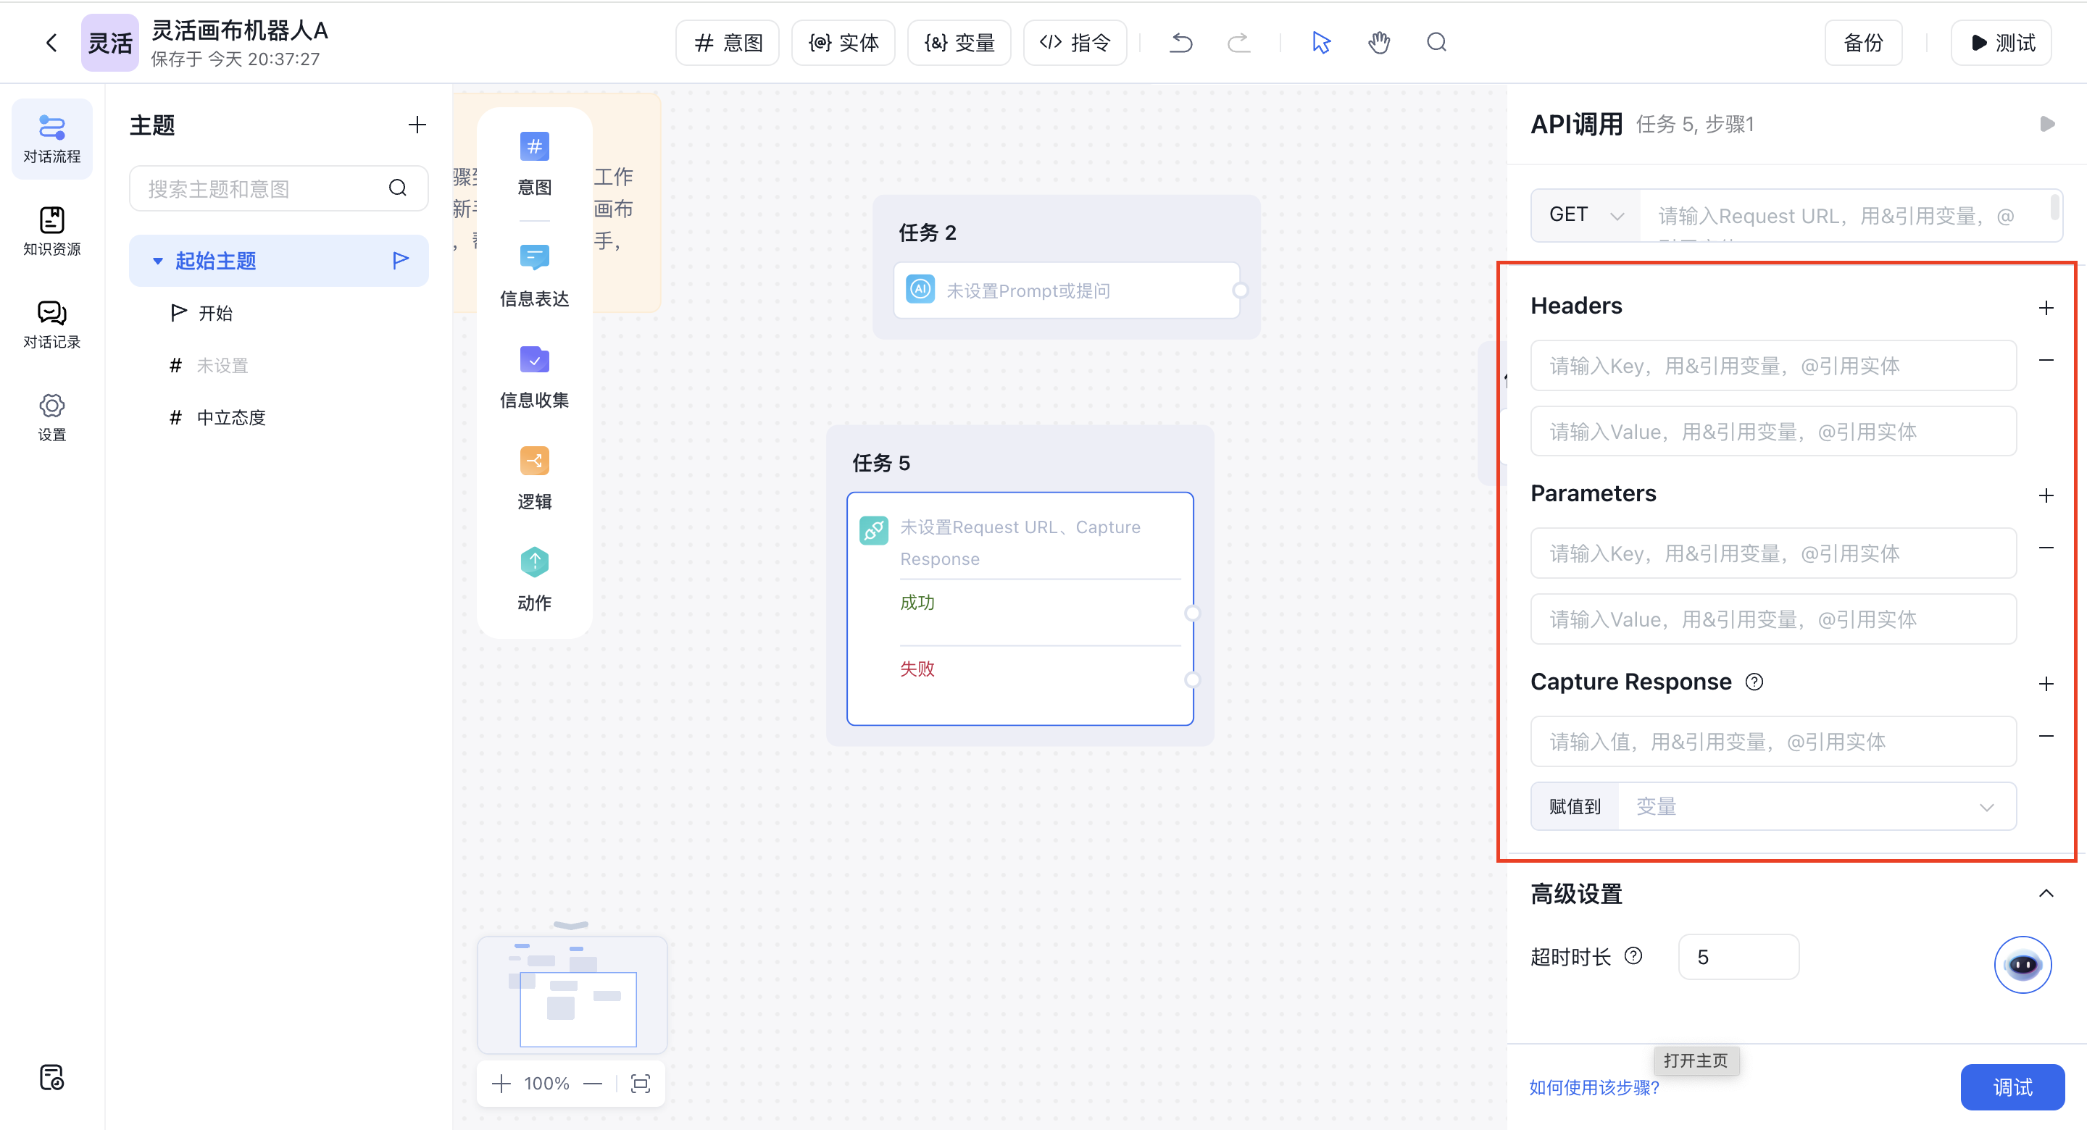Click the 动作 node icon
2087x1130 pixels.
(x=534, y=562)
